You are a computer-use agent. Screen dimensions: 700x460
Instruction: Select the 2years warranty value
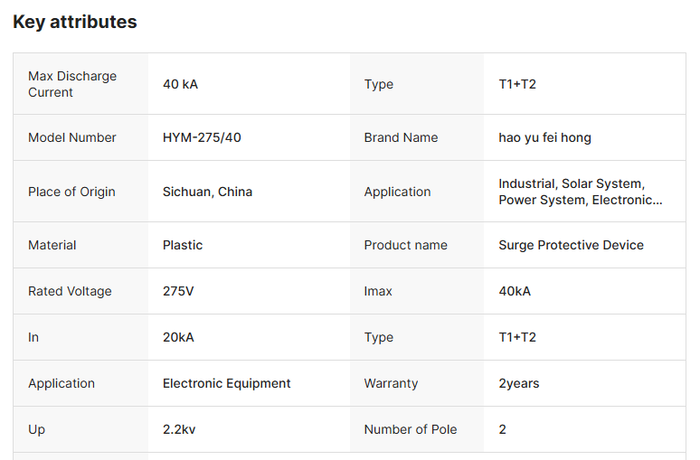(518, 383)
